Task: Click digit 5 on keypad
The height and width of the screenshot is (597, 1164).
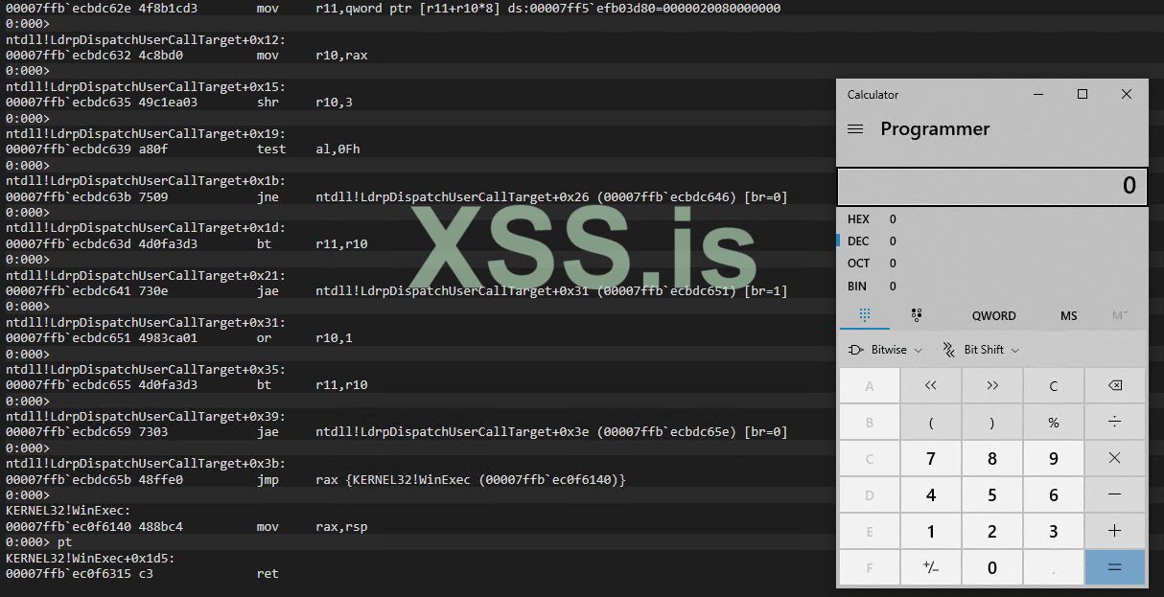Action: (x=991, y=494)
